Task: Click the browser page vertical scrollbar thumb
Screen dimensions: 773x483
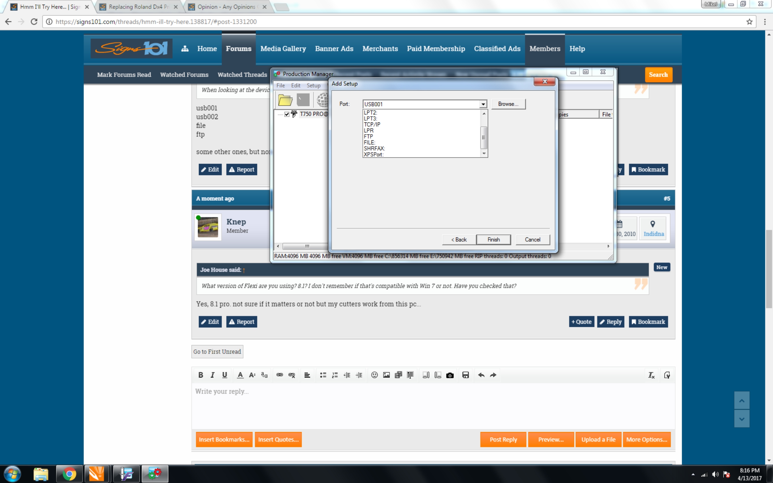Action: (769, 268)
